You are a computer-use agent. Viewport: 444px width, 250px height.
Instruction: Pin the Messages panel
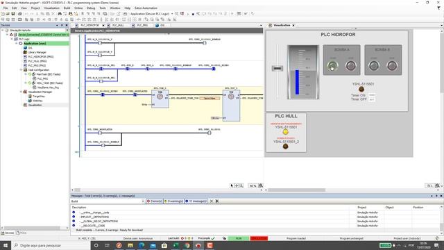436,196
